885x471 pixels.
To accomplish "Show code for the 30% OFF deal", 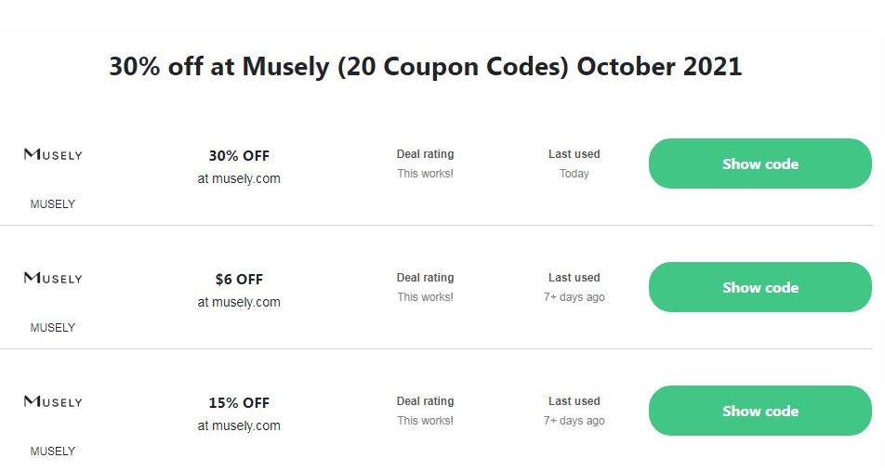I will [760, 164].
